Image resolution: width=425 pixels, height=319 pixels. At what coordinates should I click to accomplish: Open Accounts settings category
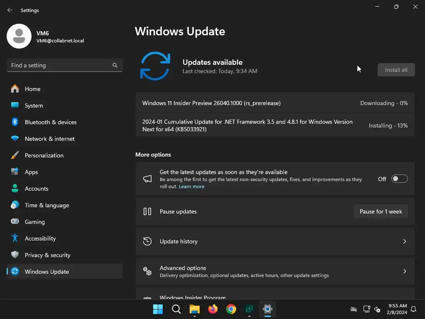(x=64, y=188)
